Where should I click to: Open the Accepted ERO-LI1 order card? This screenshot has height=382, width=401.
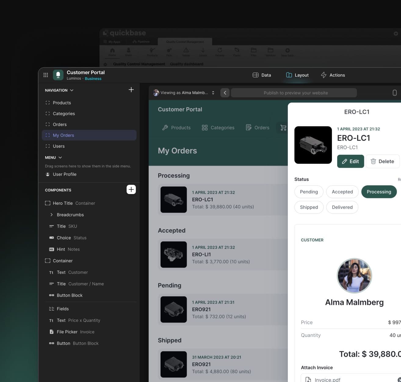[x=223, y=254]
